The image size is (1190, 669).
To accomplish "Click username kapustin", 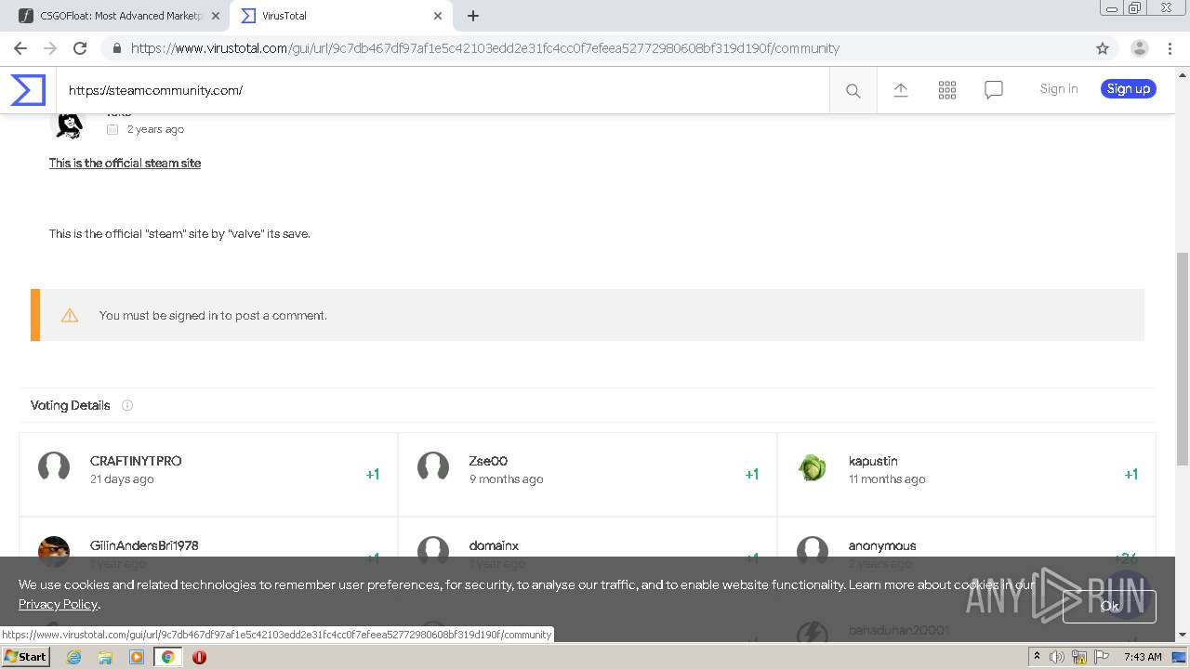I will coord(873,461).
